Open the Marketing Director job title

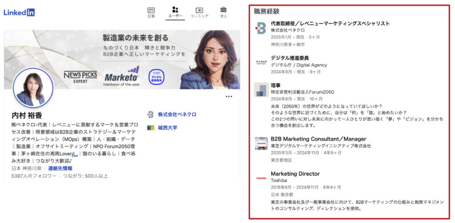coord(295,174)
